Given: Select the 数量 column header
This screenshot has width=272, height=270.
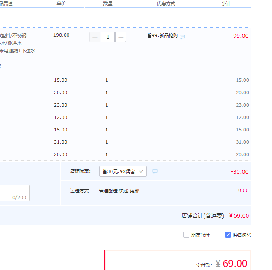Looking at the screenshot, I should (x=108, y=3).
